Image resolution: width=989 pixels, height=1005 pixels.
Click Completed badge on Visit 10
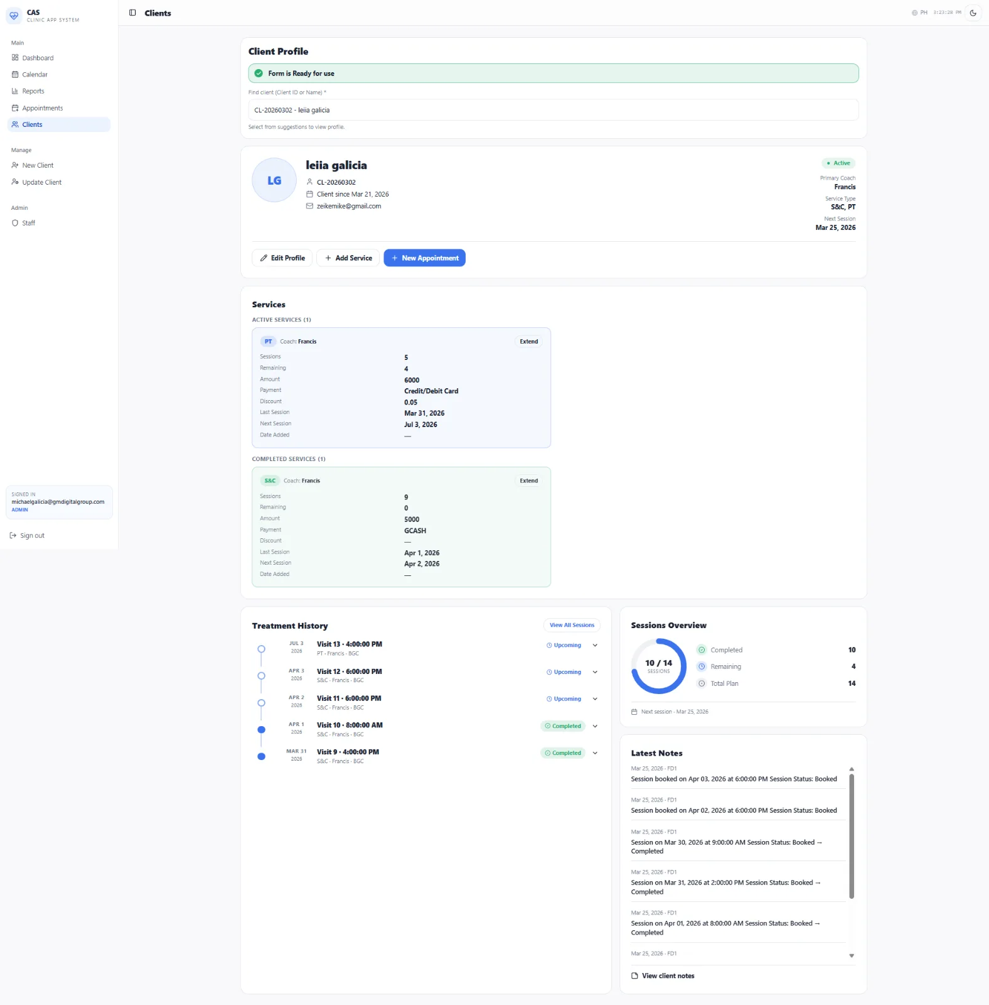click(563, 726)
